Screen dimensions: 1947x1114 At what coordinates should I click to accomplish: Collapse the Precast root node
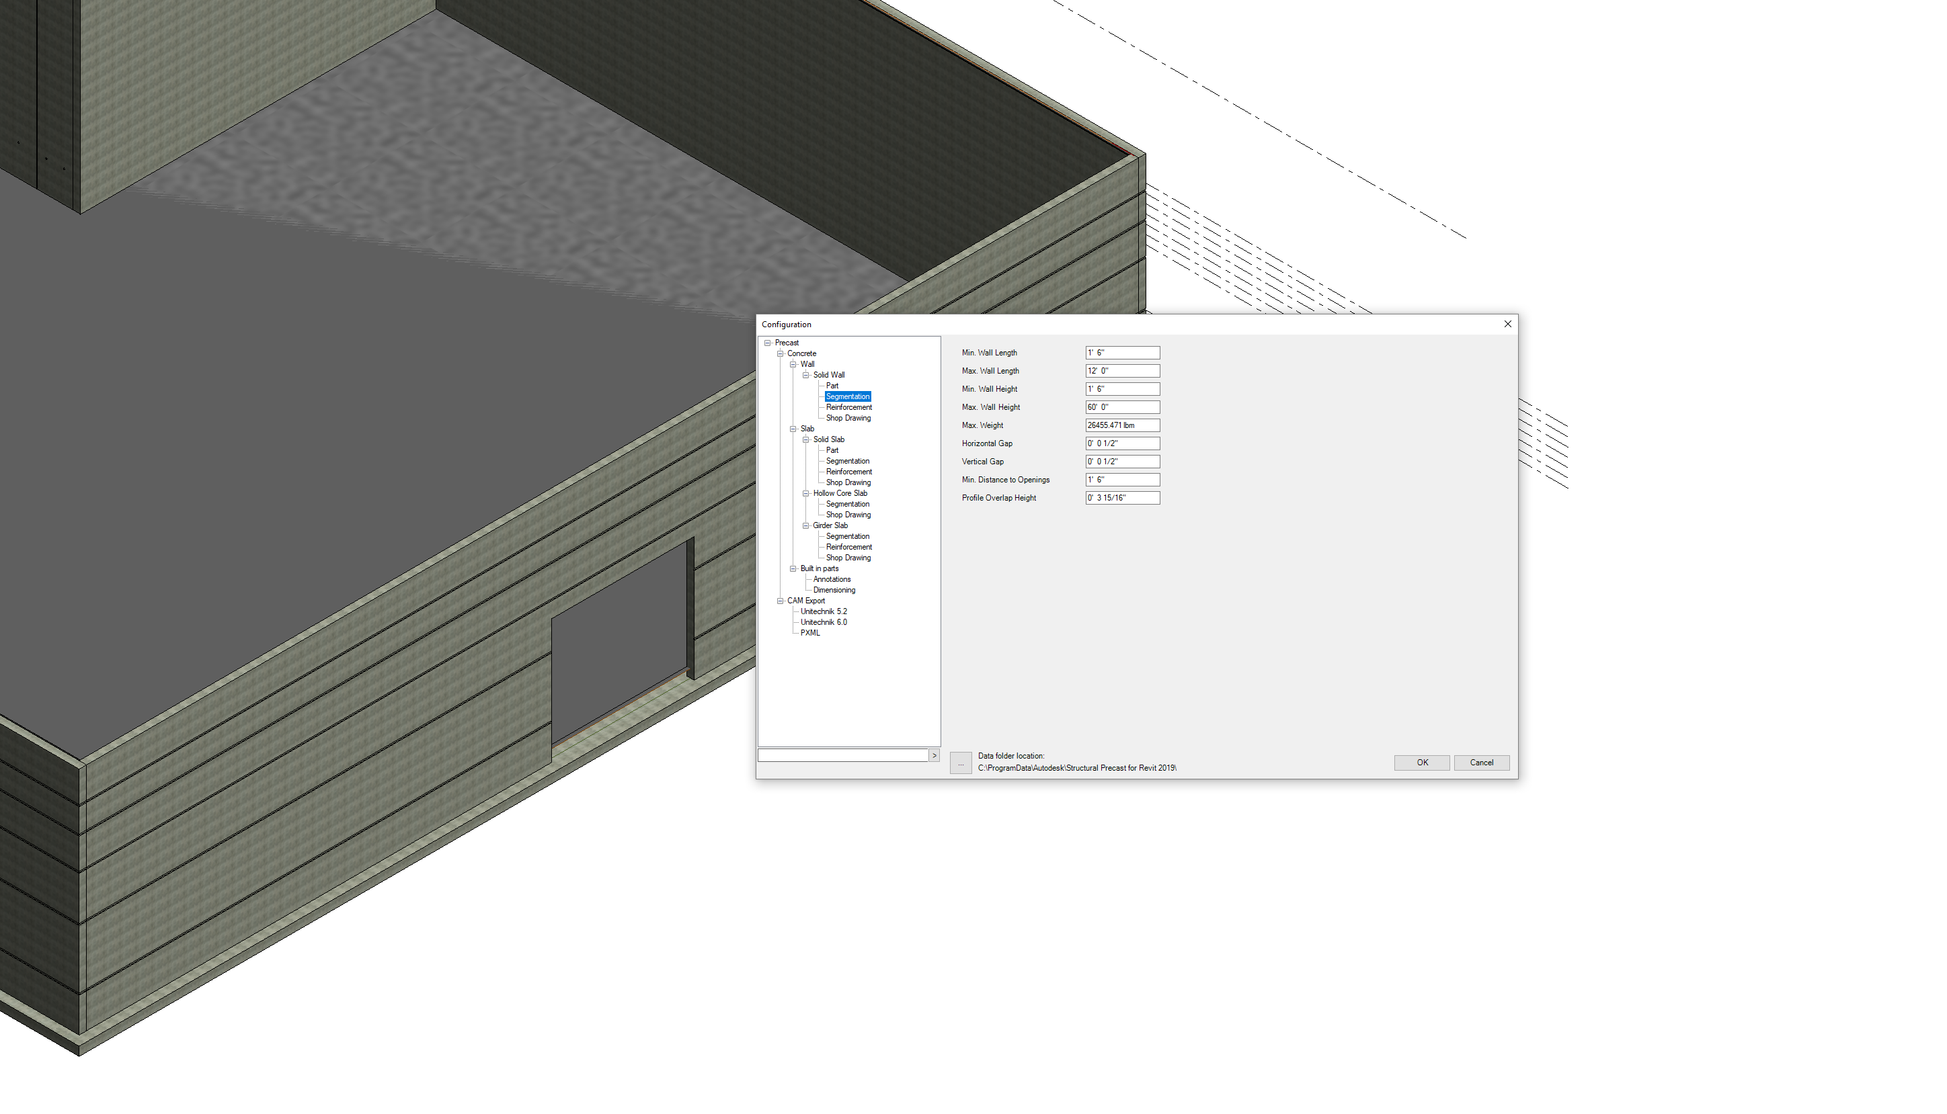coord(768,342)
